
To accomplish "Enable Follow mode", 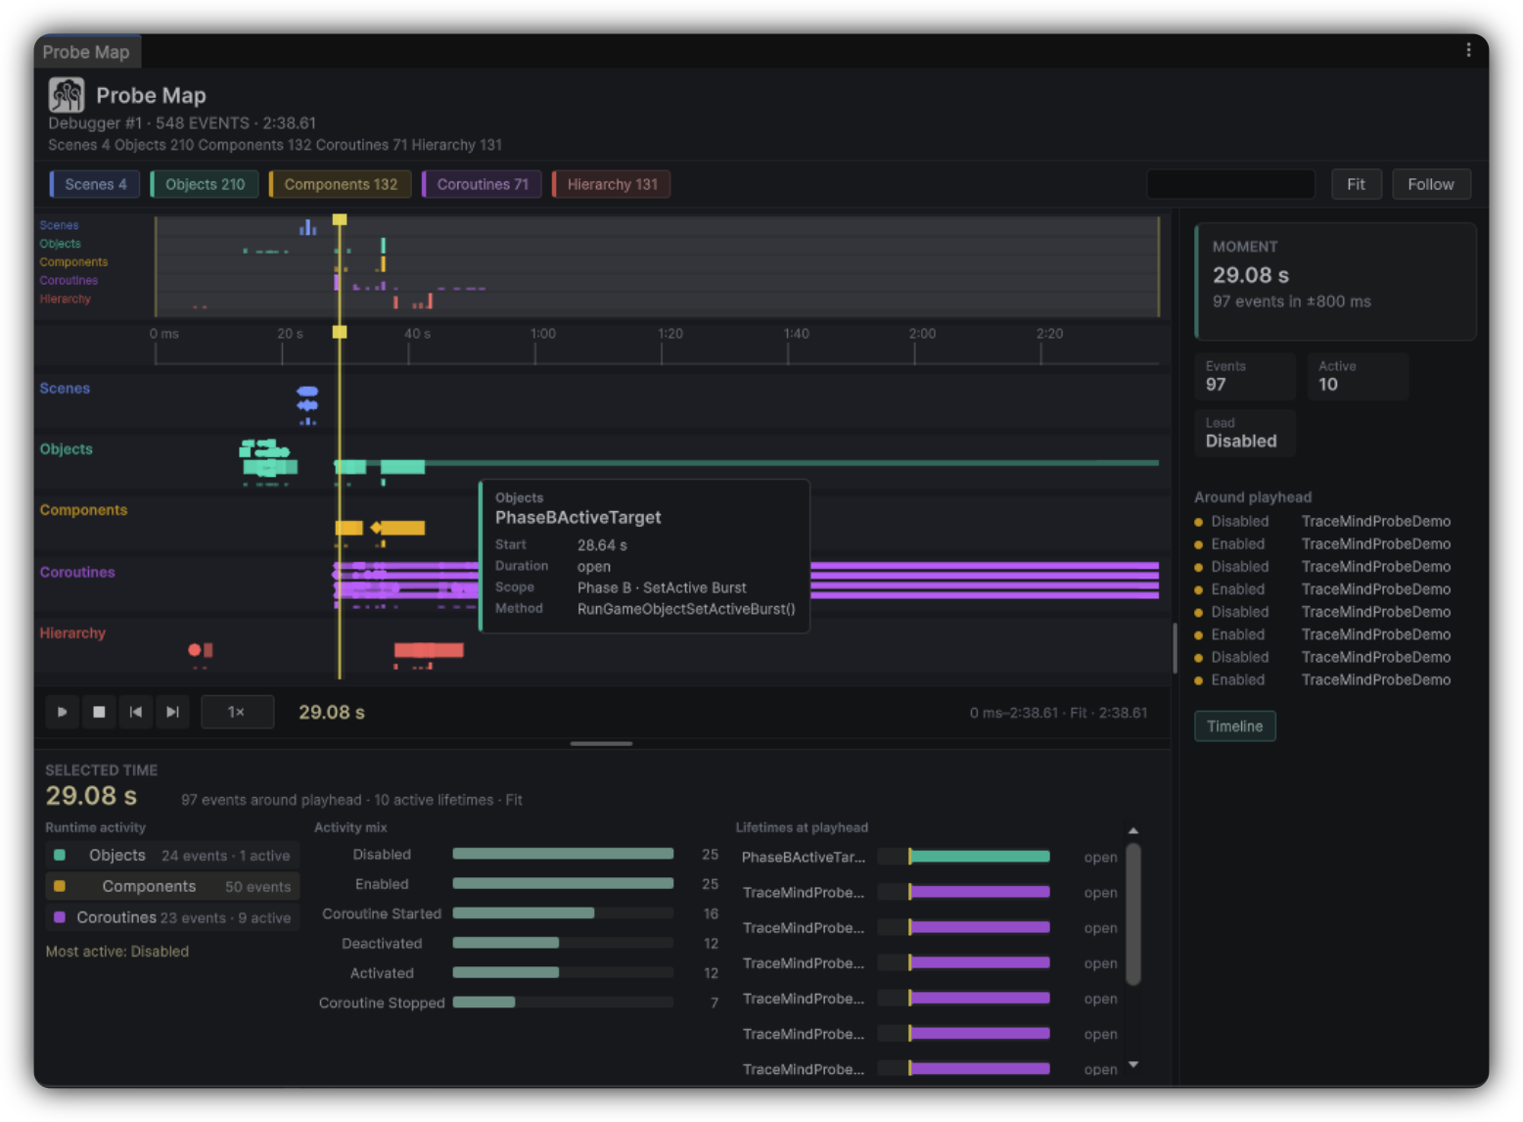I will [x=1431, y=184].
